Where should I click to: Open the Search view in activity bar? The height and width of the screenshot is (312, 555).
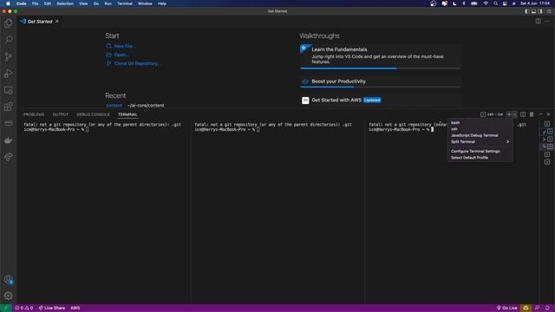(x=9, y=40)
